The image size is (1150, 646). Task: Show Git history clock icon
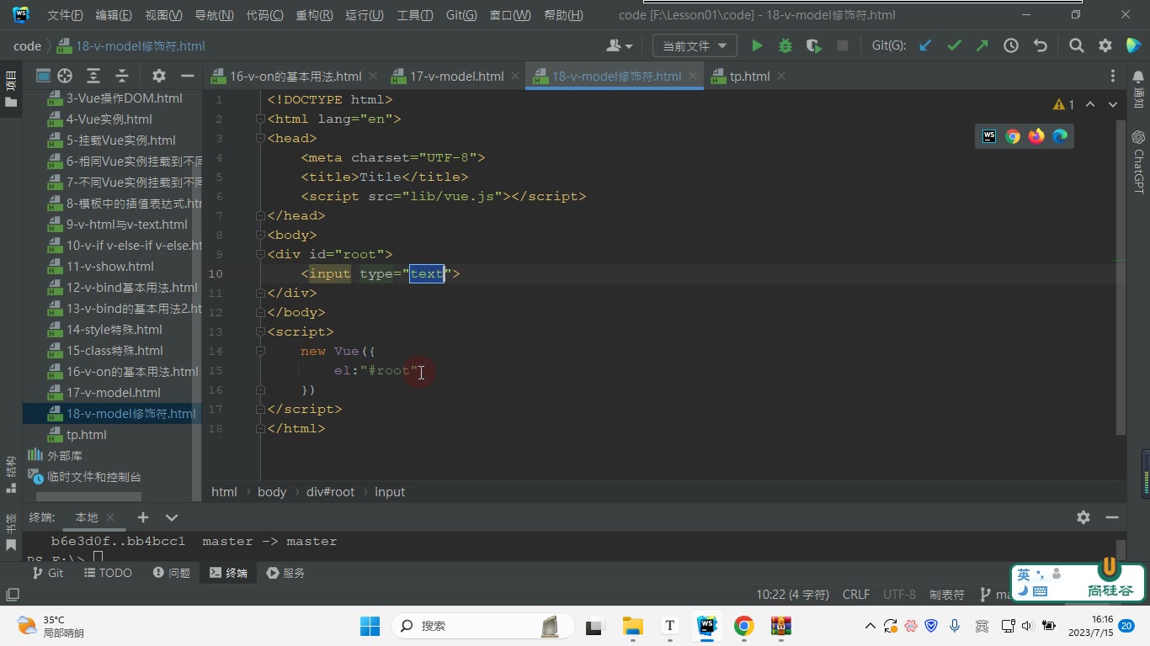click(1011, 46)
